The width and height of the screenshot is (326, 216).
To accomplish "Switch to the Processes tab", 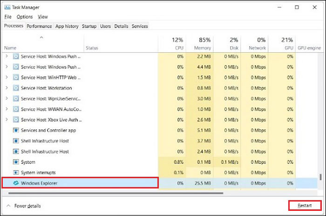I will coord(14,26).
